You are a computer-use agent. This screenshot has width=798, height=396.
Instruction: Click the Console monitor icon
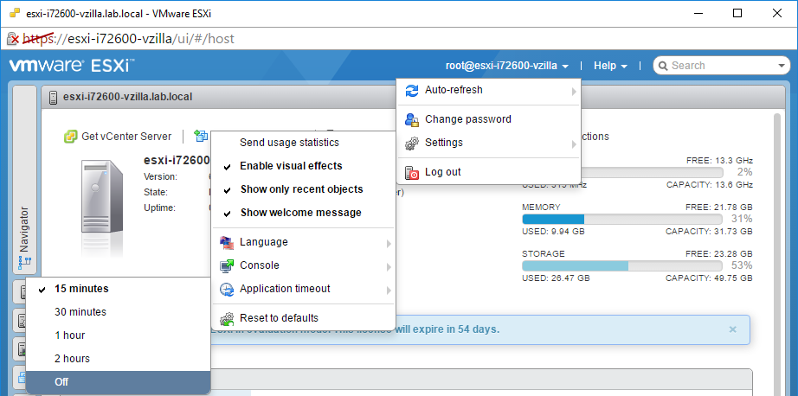[x=227, y=265]
